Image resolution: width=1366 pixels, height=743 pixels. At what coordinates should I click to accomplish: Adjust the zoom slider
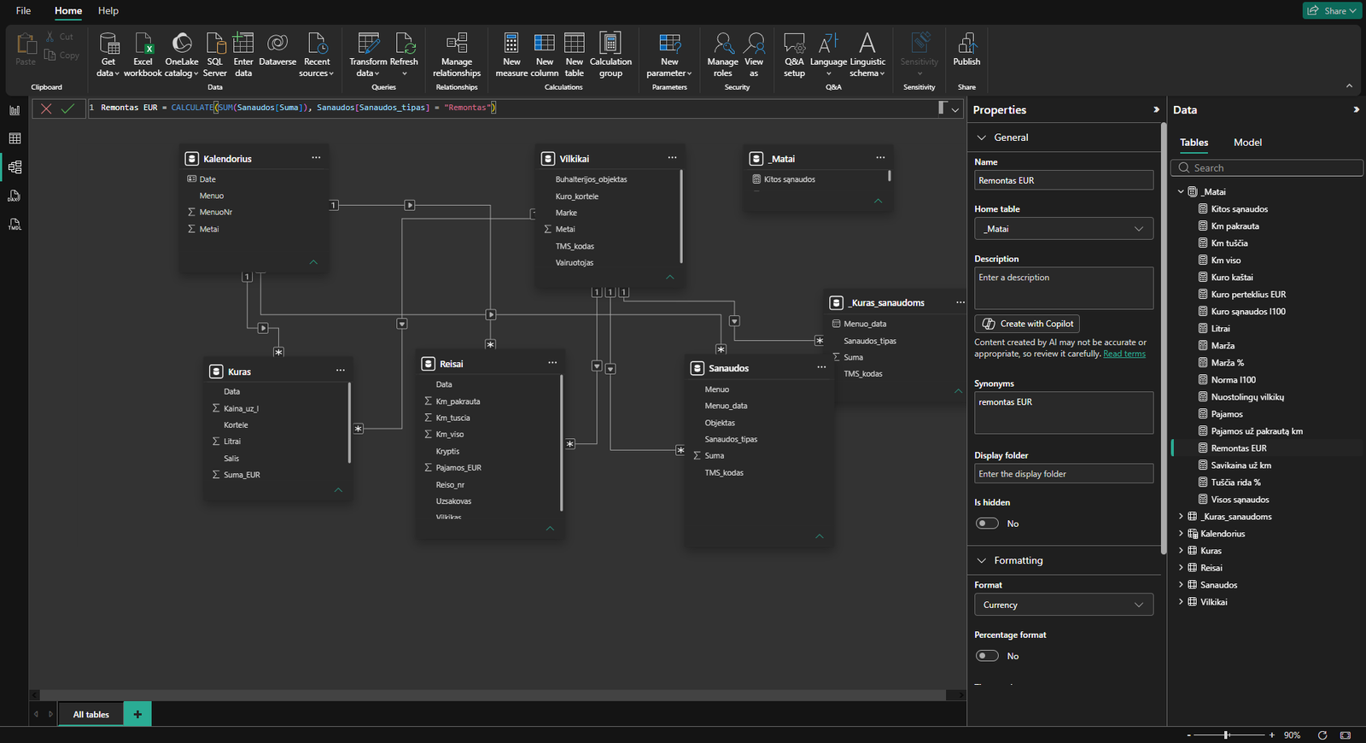click(1227, 735)
